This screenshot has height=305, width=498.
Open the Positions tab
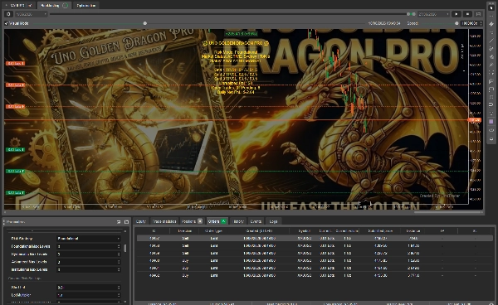tap(192, 221)
